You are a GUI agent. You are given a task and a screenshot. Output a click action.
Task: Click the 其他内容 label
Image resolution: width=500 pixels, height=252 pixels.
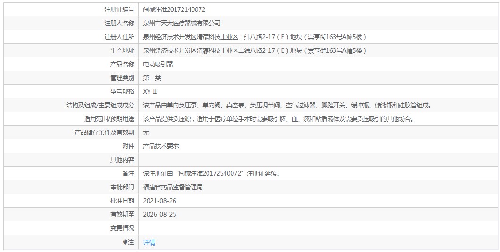coord(123,160)
